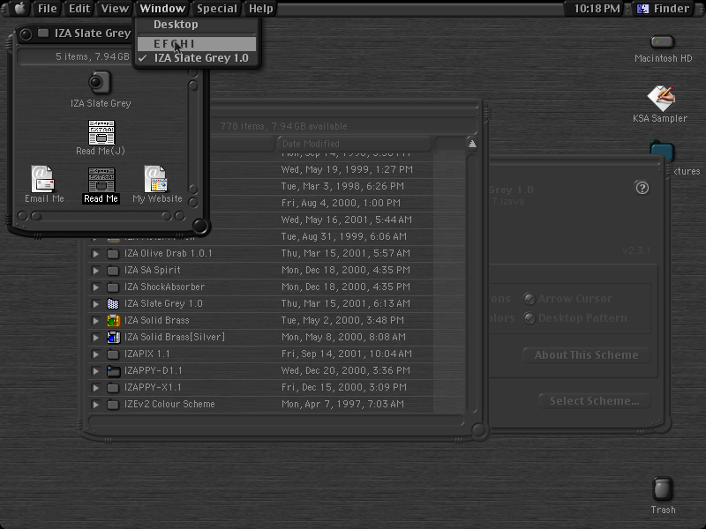
Task: Select the IZA Solid Brass[Silver] folder icon
Action: coord(114,337)
